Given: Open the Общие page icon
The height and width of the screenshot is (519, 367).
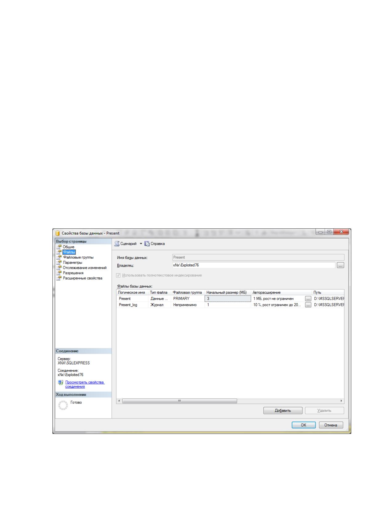Looking at the screenshot, I should 59,247.
